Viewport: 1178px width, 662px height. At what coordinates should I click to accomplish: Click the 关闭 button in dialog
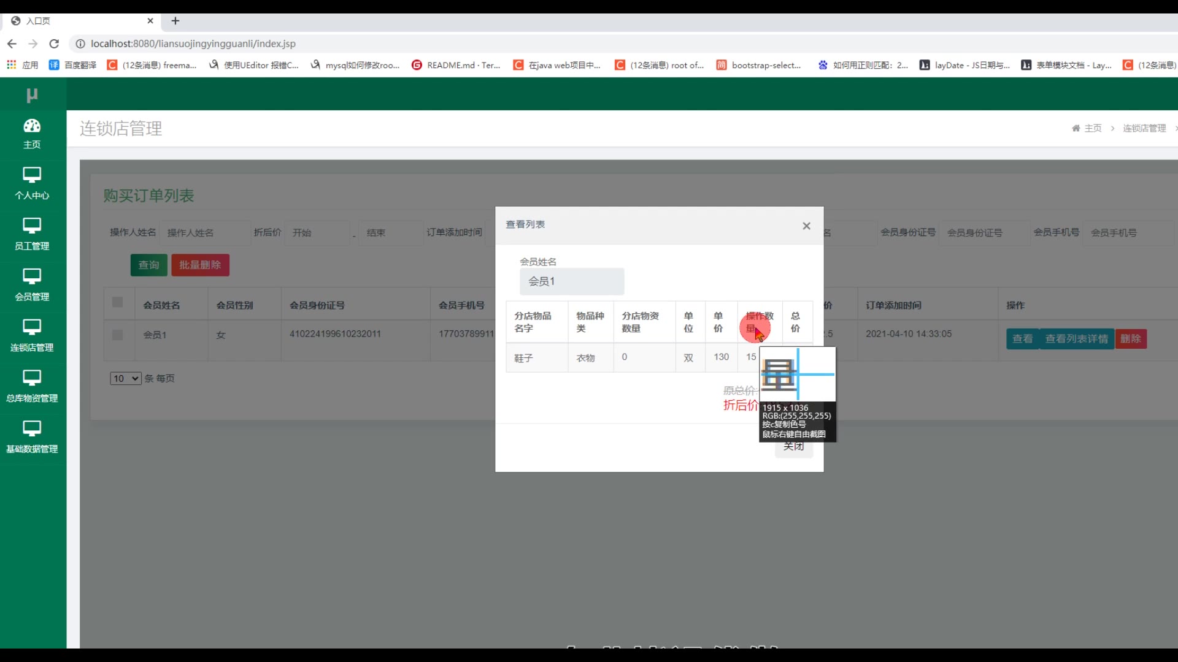point(794,448)
